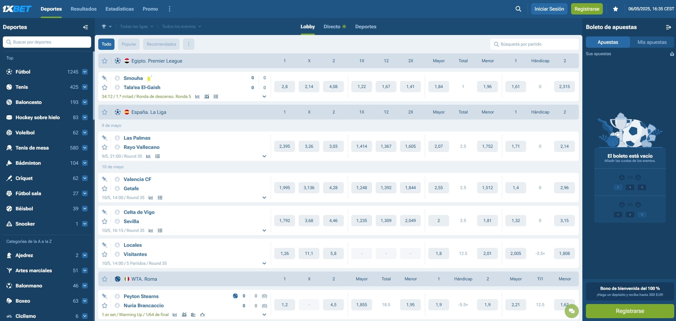Image resolution: width=676 pixels, height=321 pixels.
Task: Toggle favorite star for WTA Roma
Action: tap(105, 279)
